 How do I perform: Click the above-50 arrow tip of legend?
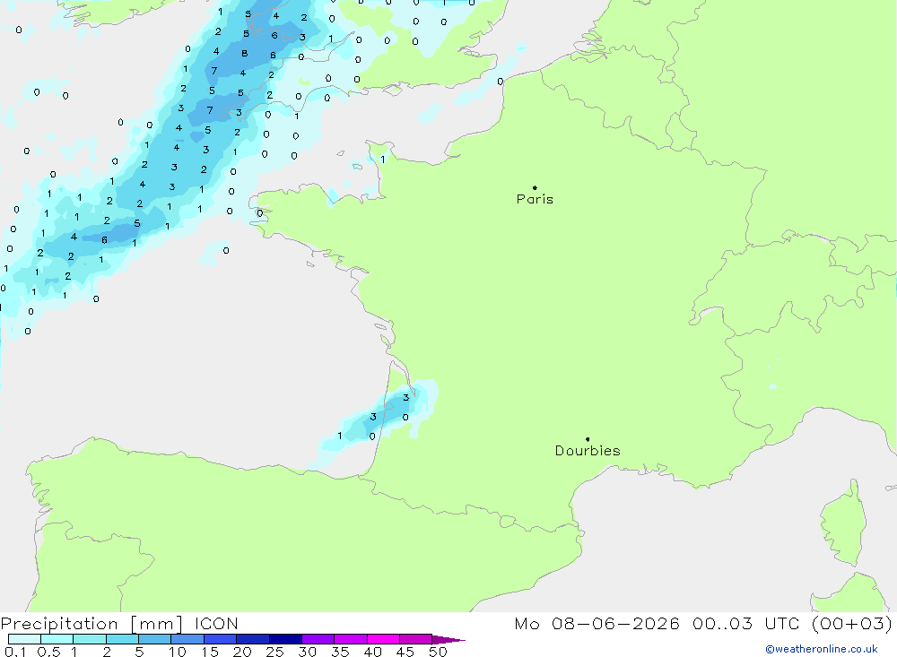click(x=448, y=640)
